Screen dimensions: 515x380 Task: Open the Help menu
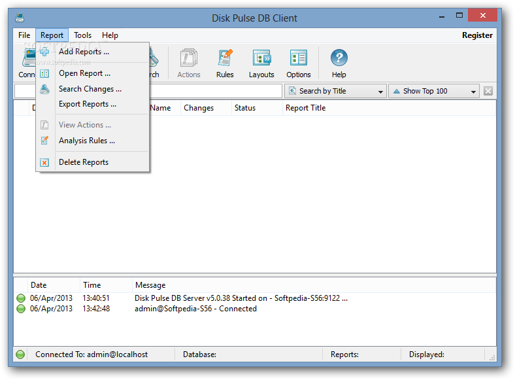pos(110,35)
